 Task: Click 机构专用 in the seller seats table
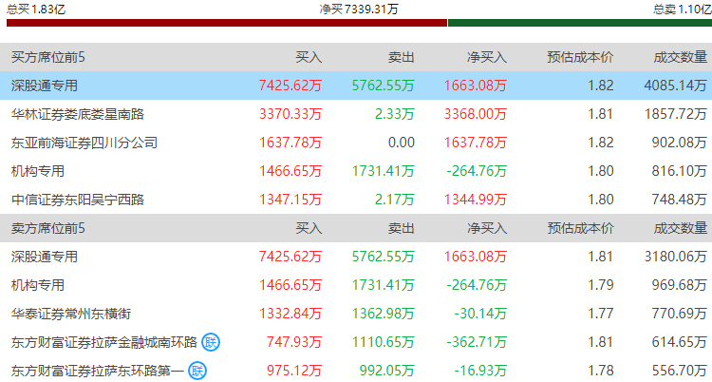pyautogui.click(x=38, y=285)
